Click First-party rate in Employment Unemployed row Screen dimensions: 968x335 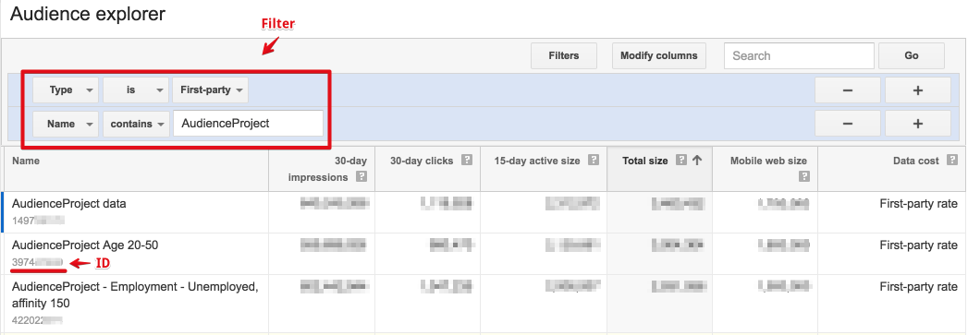919,286
